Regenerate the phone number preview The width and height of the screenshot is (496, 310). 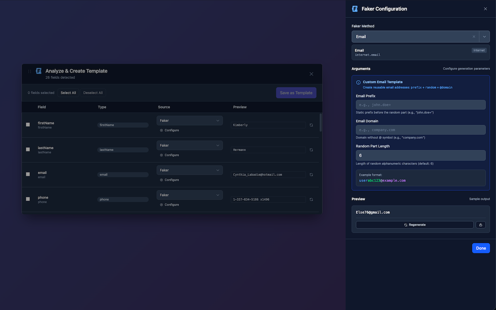tap(311, 199)
